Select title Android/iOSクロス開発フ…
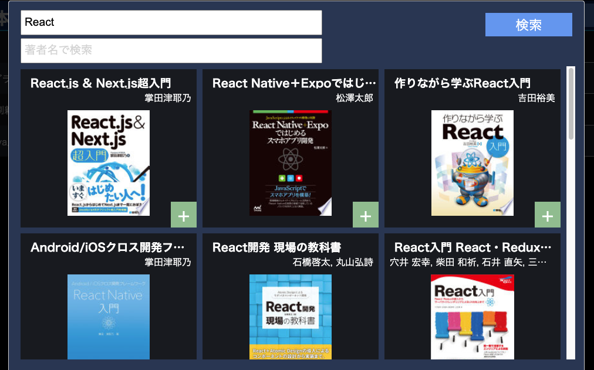Screen dimensions: 594x370 [x=107, y=247]
